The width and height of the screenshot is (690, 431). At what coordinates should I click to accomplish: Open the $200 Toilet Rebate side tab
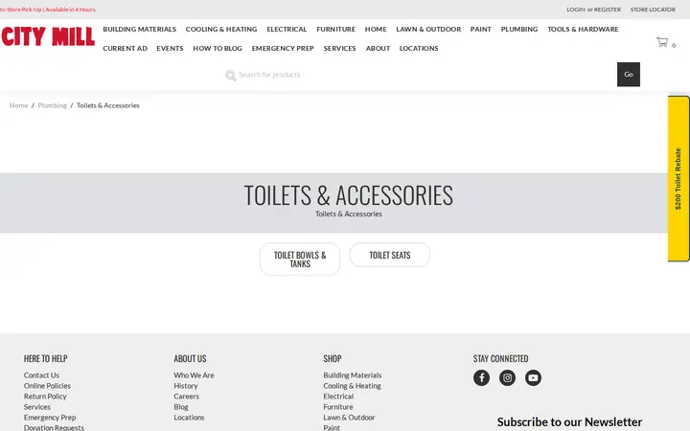678,178
